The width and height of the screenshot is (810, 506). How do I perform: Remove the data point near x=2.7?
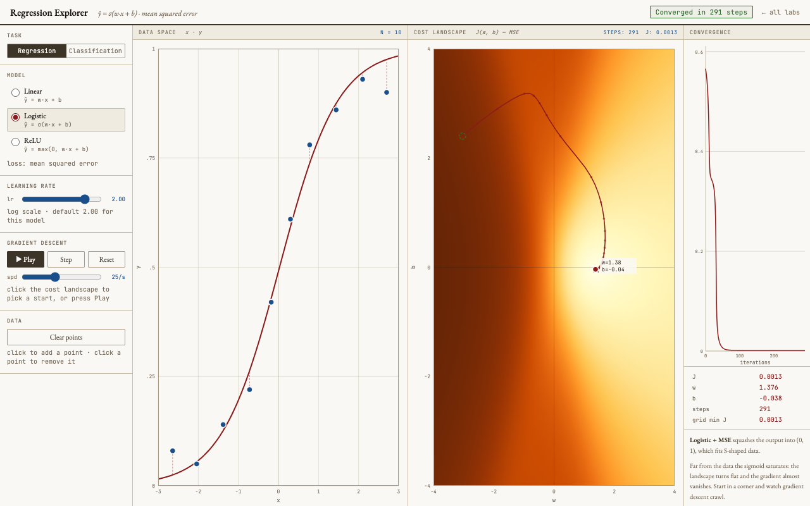[387, 92]
